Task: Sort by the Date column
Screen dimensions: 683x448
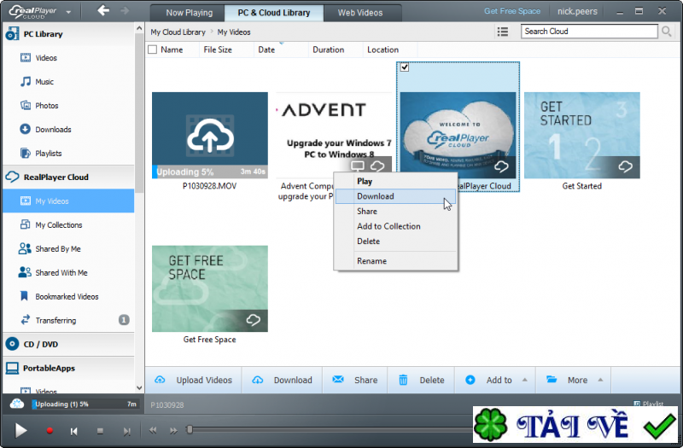Action: tap(266, 49)
